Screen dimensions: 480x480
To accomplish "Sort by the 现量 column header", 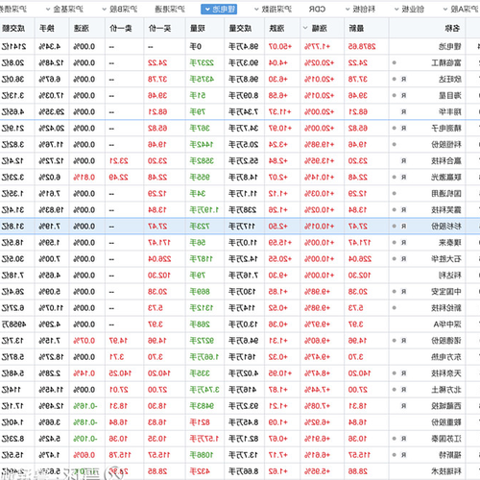I will pos(198,29).
